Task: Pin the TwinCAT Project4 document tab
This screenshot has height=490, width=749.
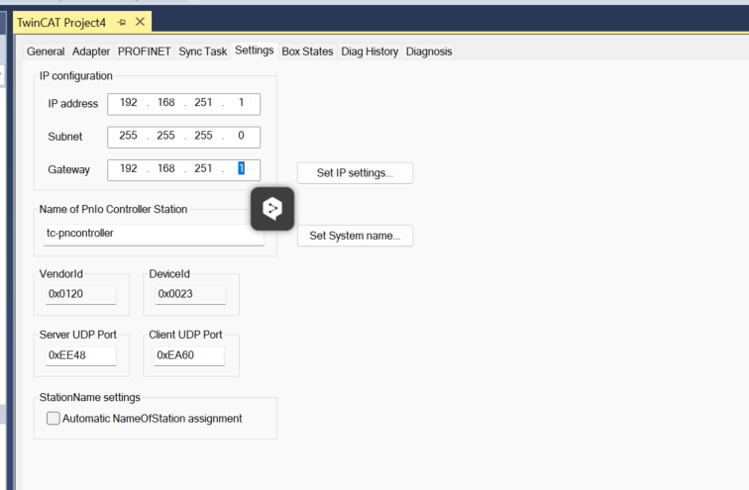Action: (x=121, y=23)
